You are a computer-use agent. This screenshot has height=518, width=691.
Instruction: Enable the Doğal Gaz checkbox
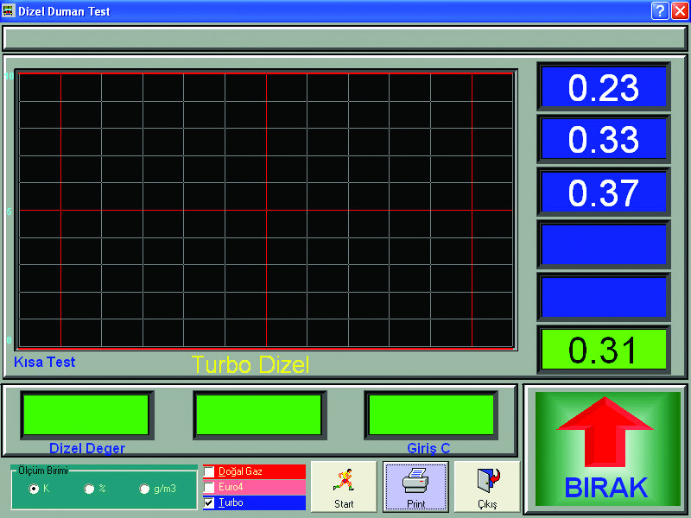tap(209, 472)
